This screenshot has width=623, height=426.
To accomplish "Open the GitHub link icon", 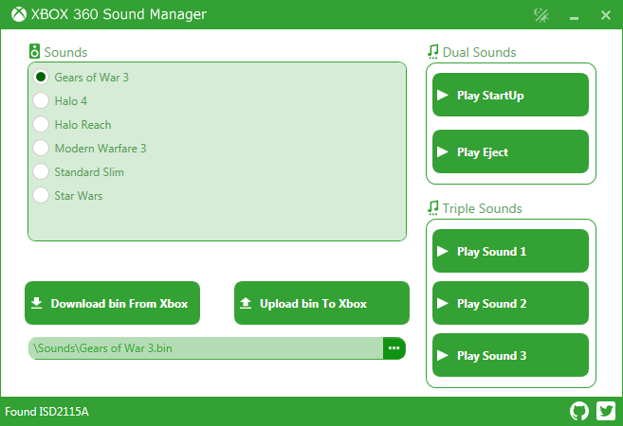I will click(x=578, y=411).
